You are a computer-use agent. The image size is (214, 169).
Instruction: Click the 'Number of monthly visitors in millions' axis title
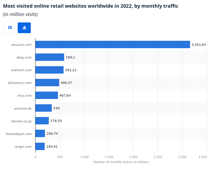coord(121,162)
